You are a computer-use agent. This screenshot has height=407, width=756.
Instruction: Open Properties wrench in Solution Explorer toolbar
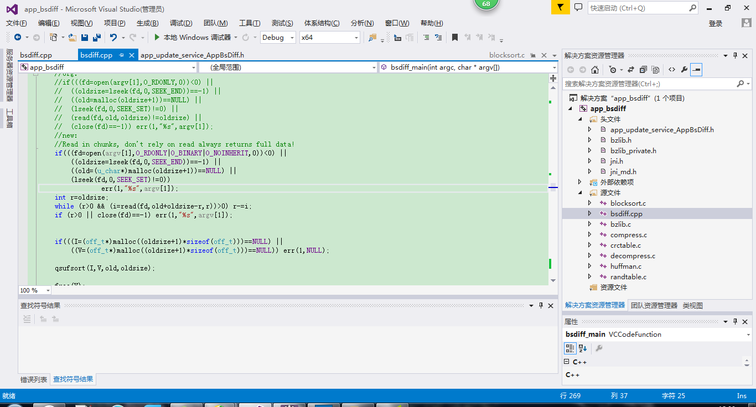click(x=684, y=70)
